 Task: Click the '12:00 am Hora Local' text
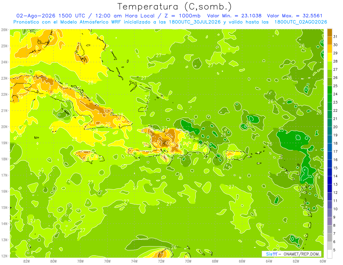(x=124, y=16)
